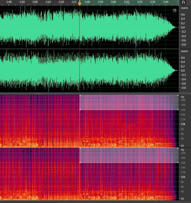The width and height of the screenshot is (191, 203).
Task: Click the 1:40 mark on the time ruler
Action: coord(9,2)
